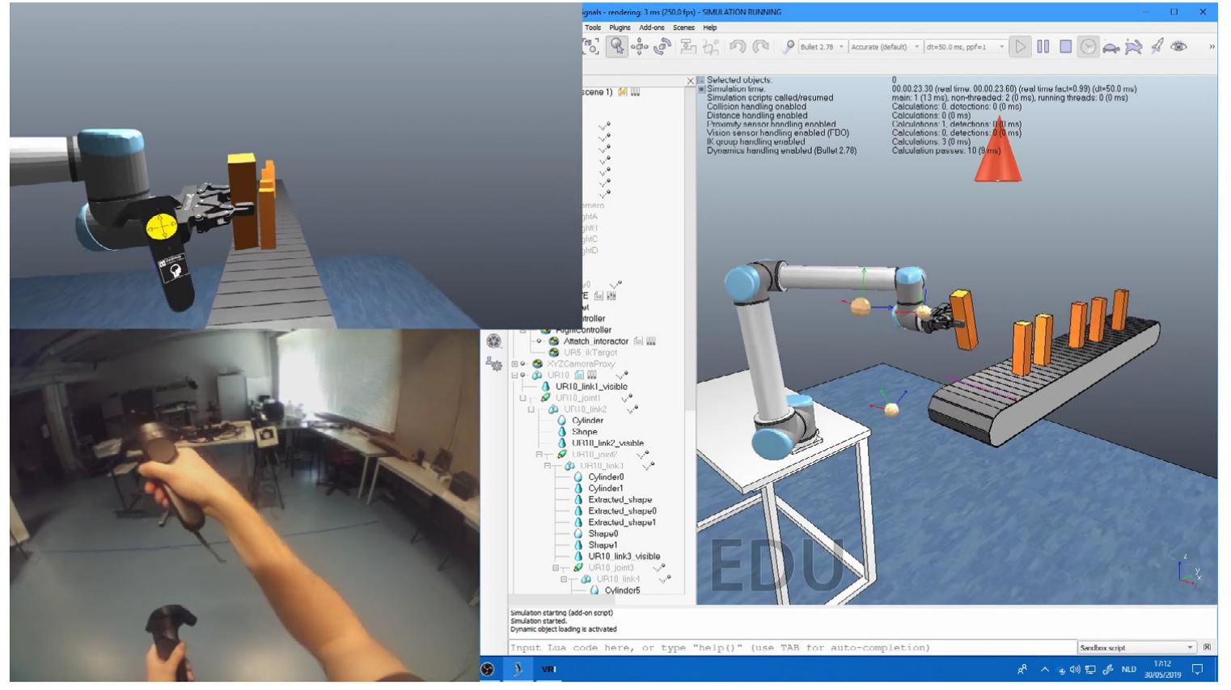Open the Sandbox script dropdown
The height and width of the screenshot is (690, 1231).
(1136, 648)
